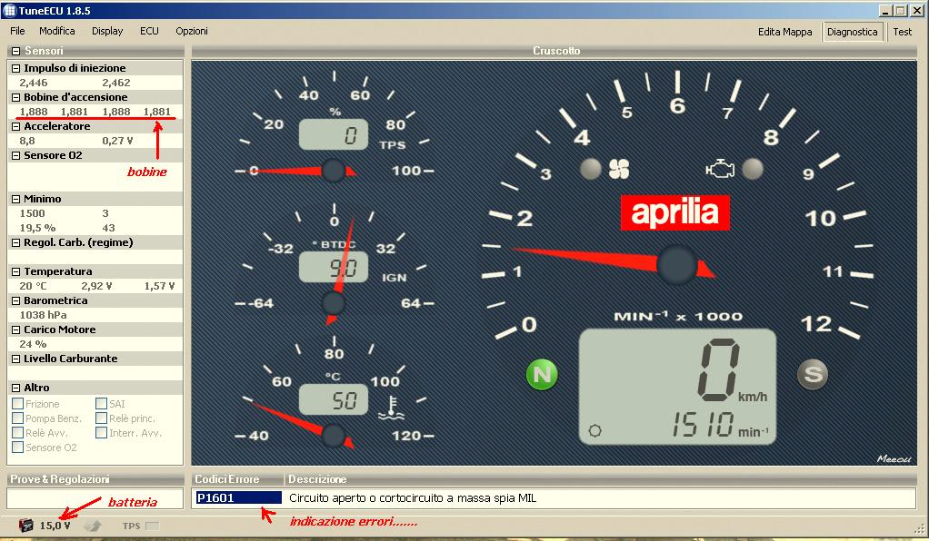The width and height of the screenshot is (929, 541).
Task: Click the idle value 1500
Action: coord(32,213)
